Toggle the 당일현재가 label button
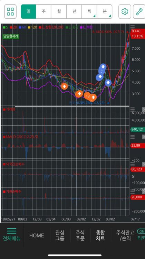Screen dimensions: 145x259 click(x=11, y=37)
